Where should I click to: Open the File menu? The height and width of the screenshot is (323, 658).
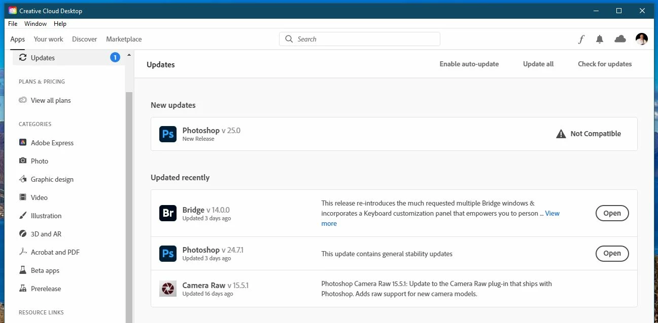[x=13, y=24]
